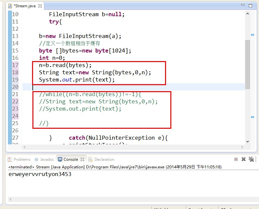The width and height of the screenshot is (259, 209).
Task: Click catch(NullPointerException e){ line
Action: click(x=118, y=138)
